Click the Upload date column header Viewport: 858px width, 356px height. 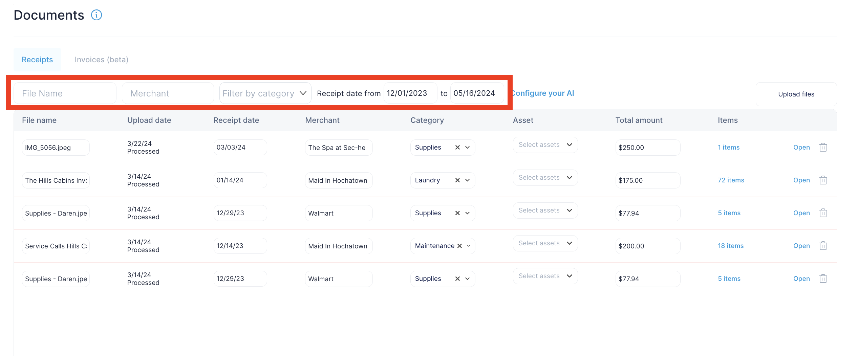(149, 120)
